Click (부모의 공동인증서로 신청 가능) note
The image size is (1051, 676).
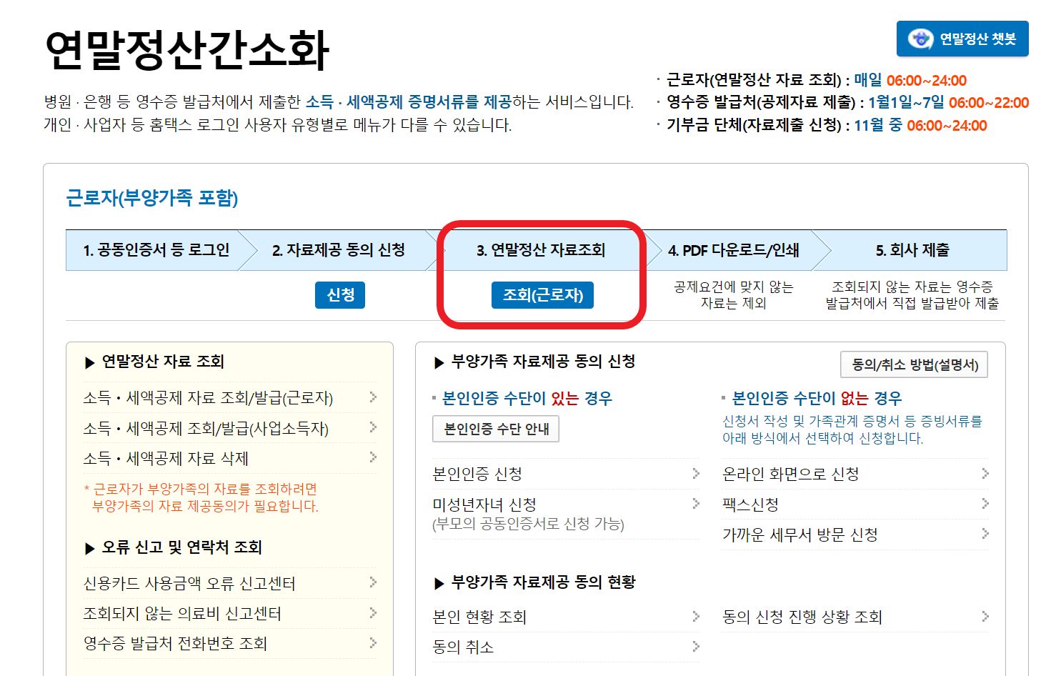[528, 524]
